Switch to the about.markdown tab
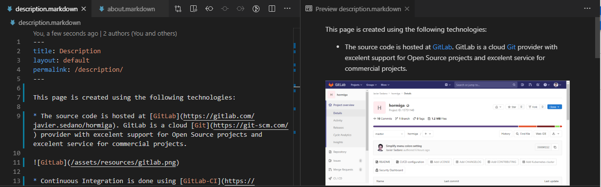 [130, 9]
